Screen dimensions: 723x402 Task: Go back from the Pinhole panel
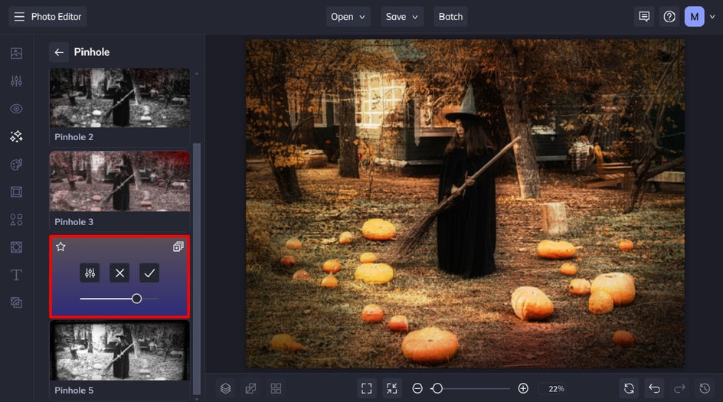59,52
